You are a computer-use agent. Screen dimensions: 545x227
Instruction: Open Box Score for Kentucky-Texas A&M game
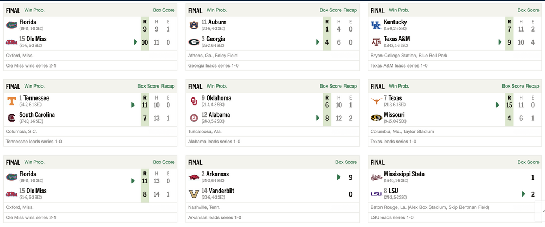click(x=529, y=10)
